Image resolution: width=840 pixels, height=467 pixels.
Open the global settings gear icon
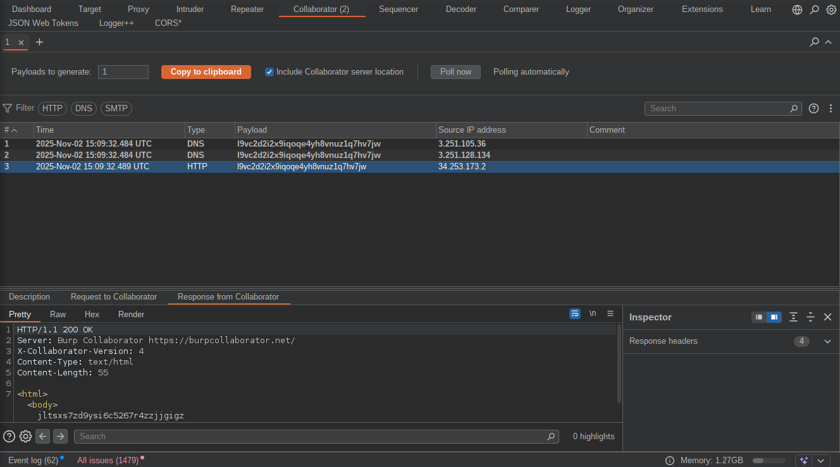pos(831,9)
